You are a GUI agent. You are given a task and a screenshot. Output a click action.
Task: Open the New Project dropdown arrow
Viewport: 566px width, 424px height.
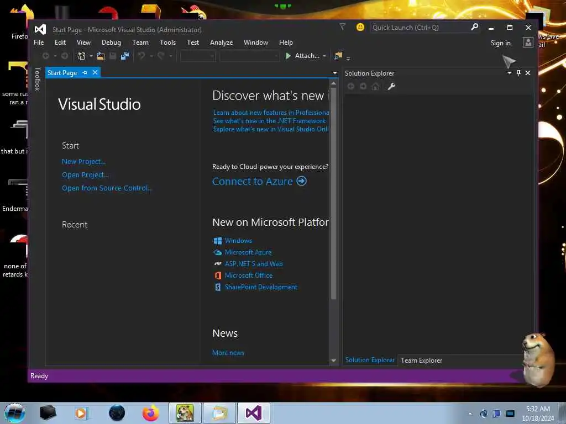coord(91,56)
